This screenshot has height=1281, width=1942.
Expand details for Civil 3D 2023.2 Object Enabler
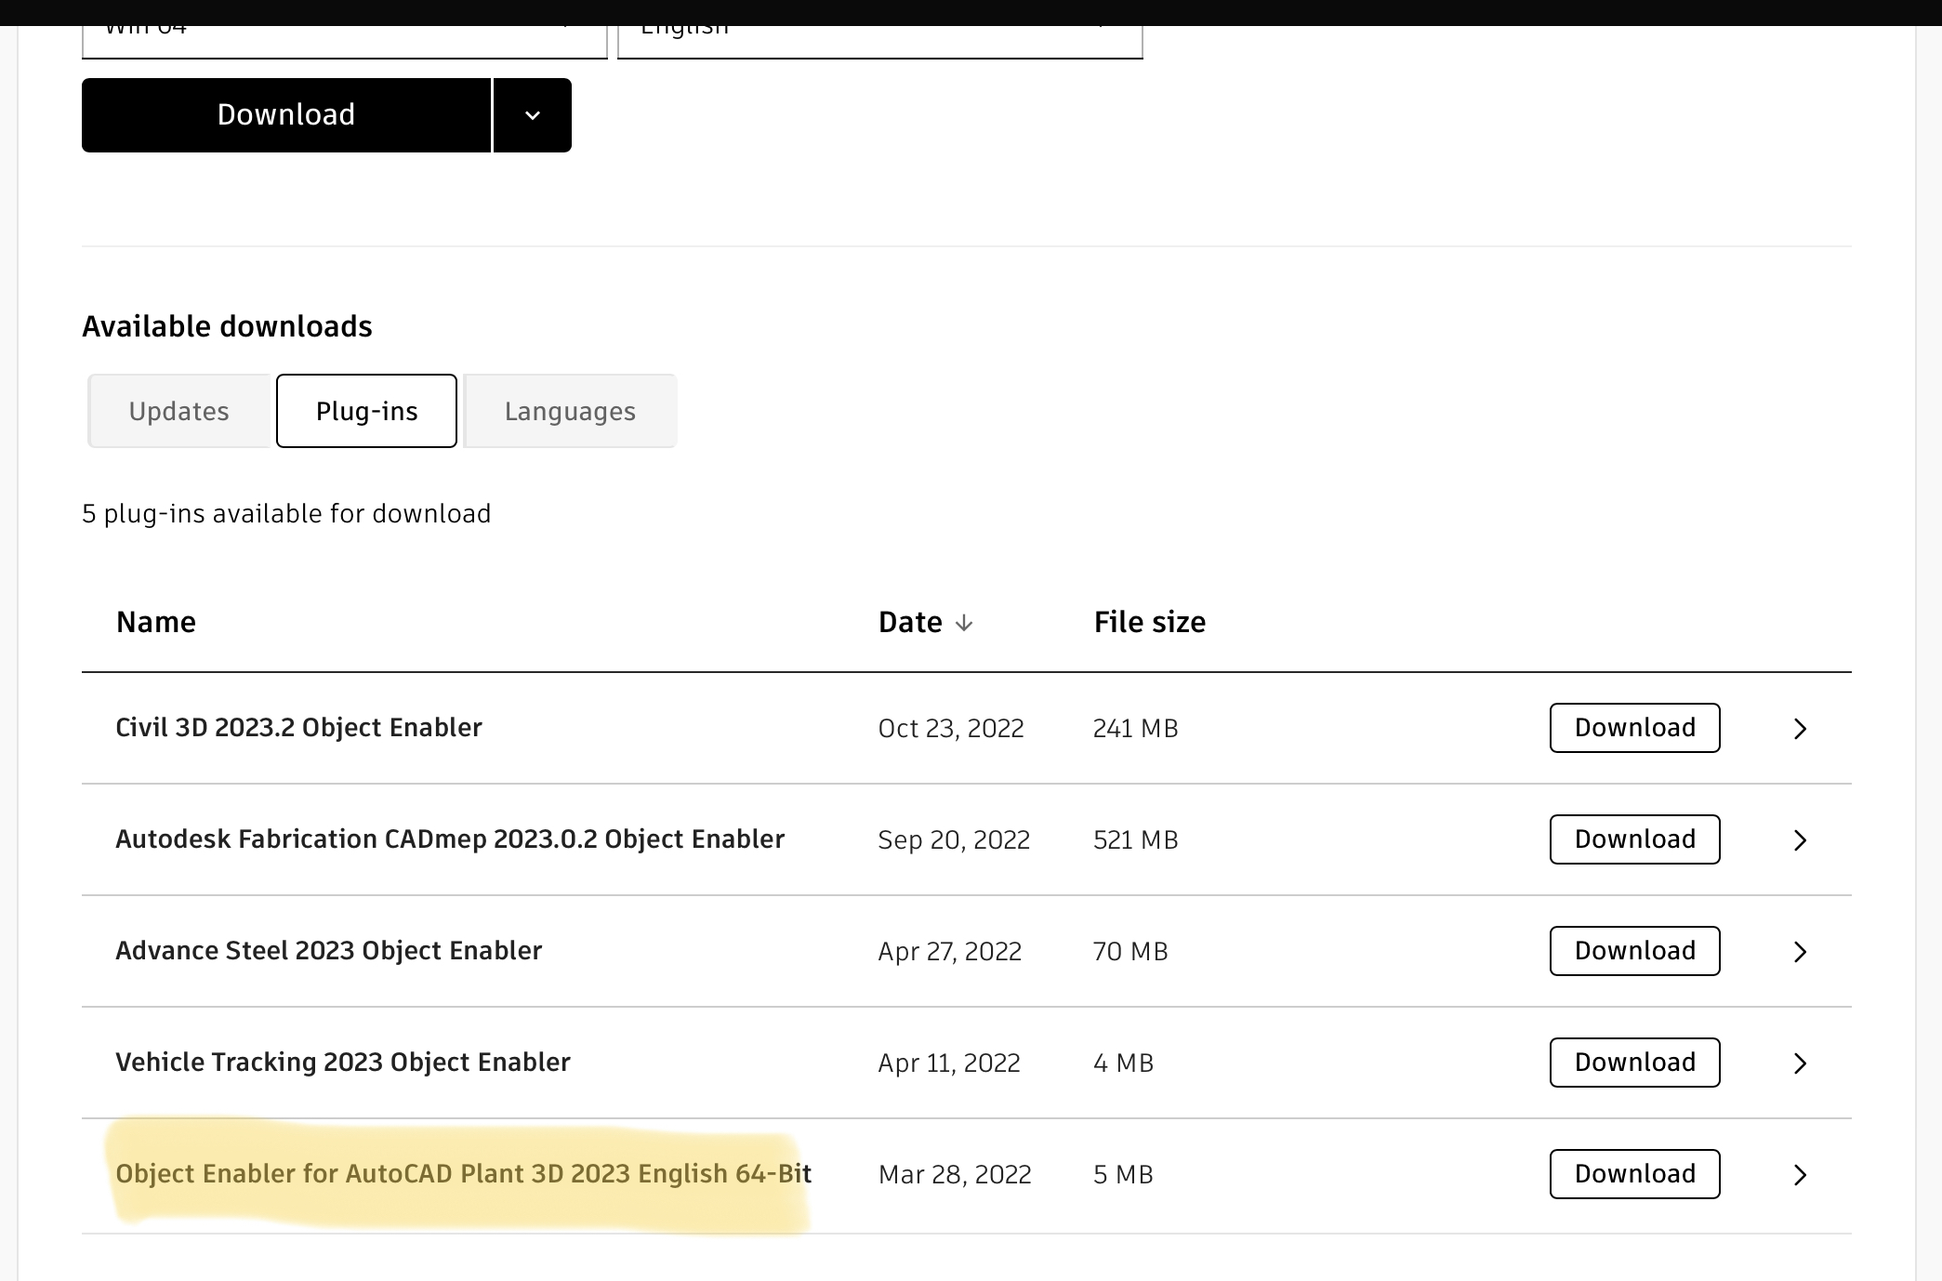coord(1800,728)
